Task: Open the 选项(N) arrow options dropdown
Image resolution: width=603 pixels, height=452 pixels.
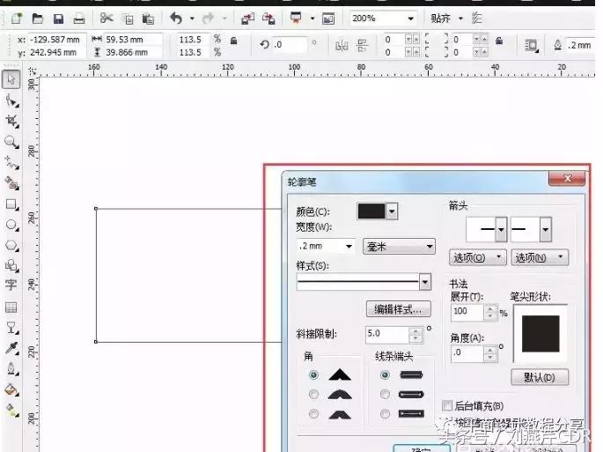Action: (x=540, y=257)
